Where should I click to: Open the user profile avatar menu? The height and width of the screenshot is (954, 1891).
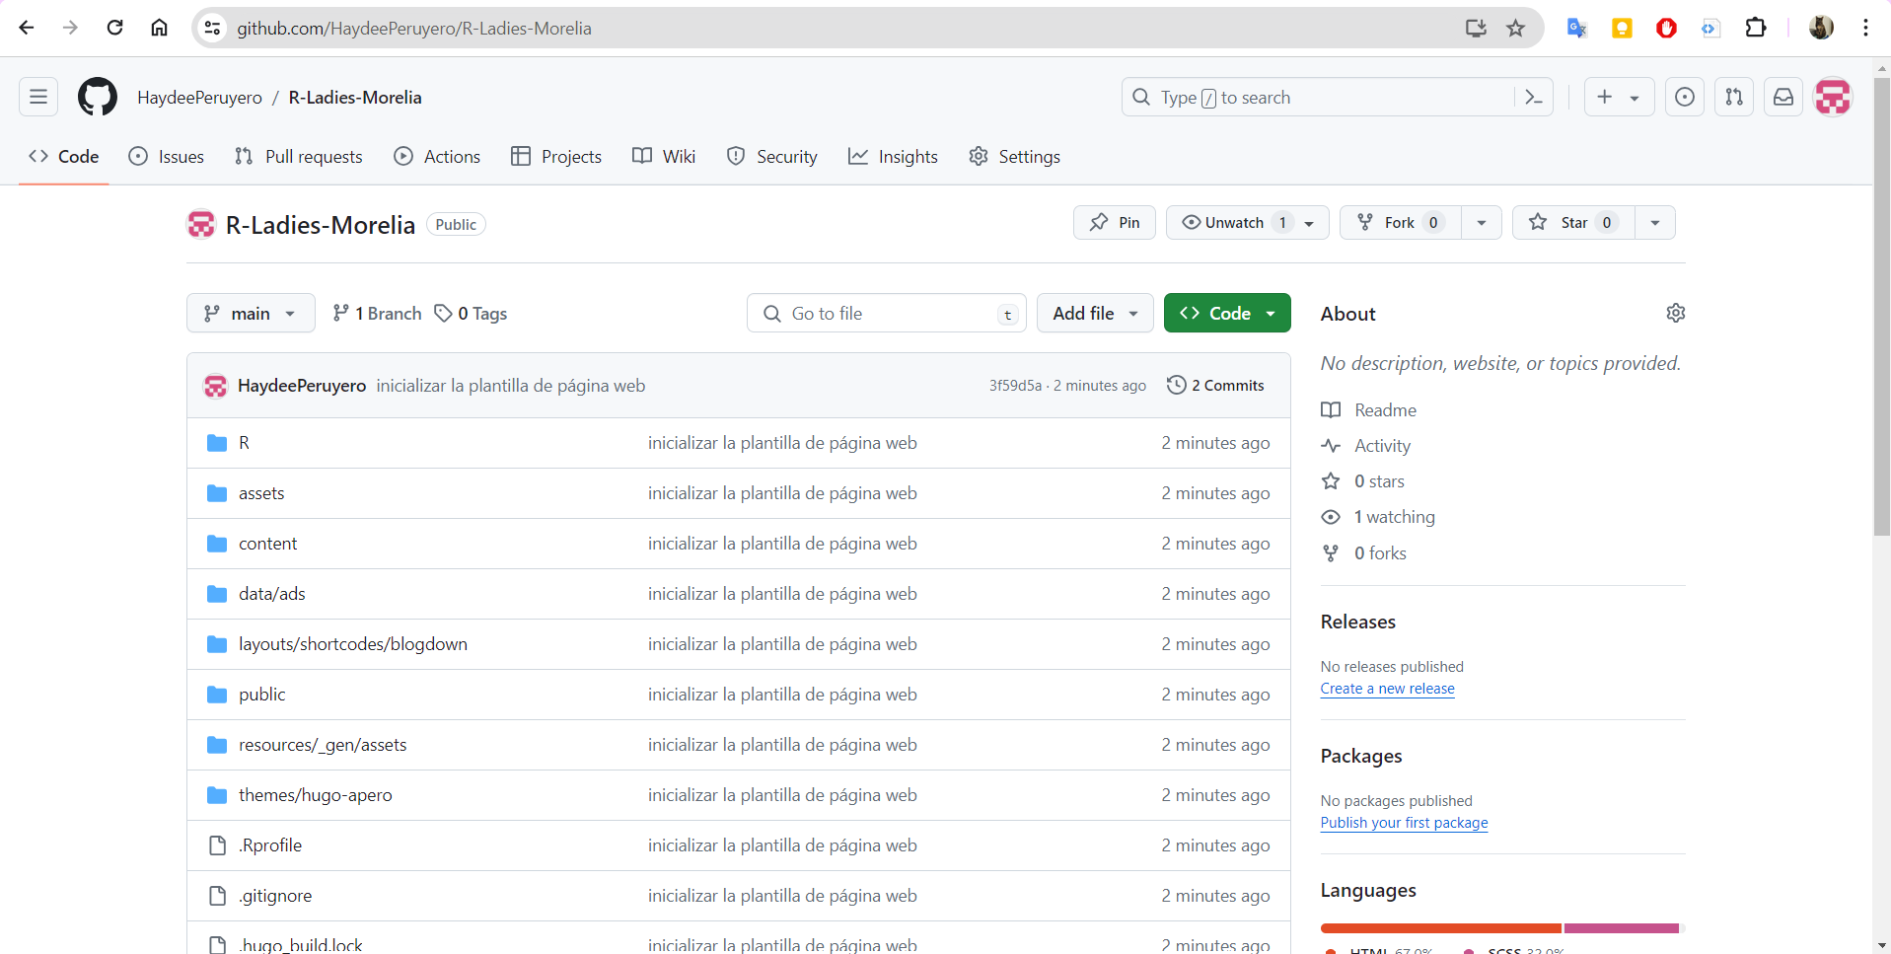tap(1833, 97)
